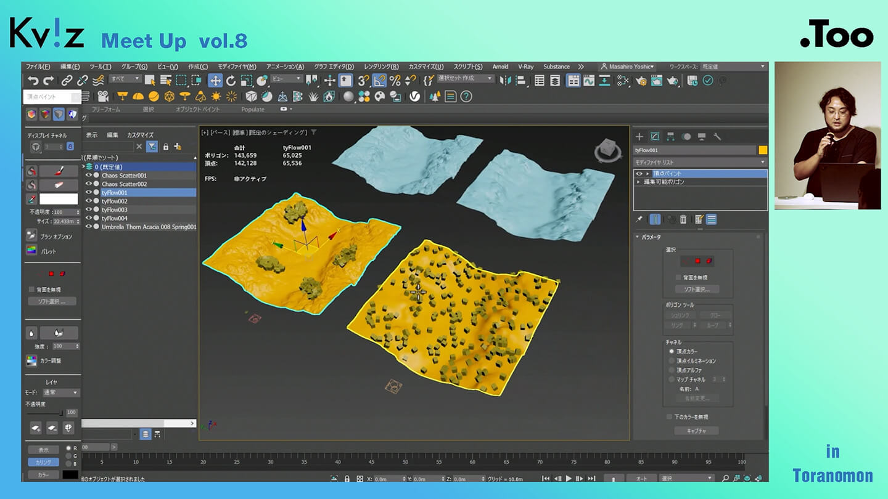Open the モディファイヤ(M) menu
The width and height of the screenshot is (888, 499).
[237, 67]
